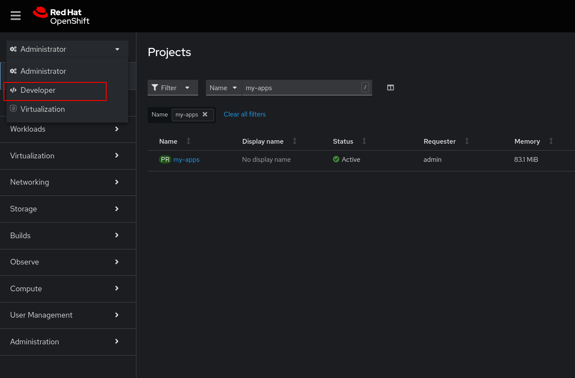Click Clear all filters link

(244, 114)
